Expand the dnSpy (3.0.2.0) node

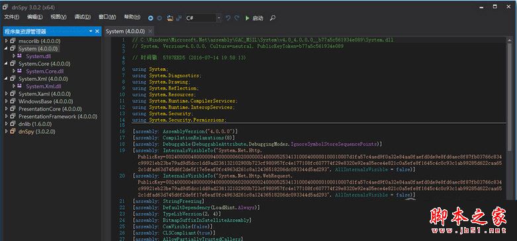tap(6, 131)
